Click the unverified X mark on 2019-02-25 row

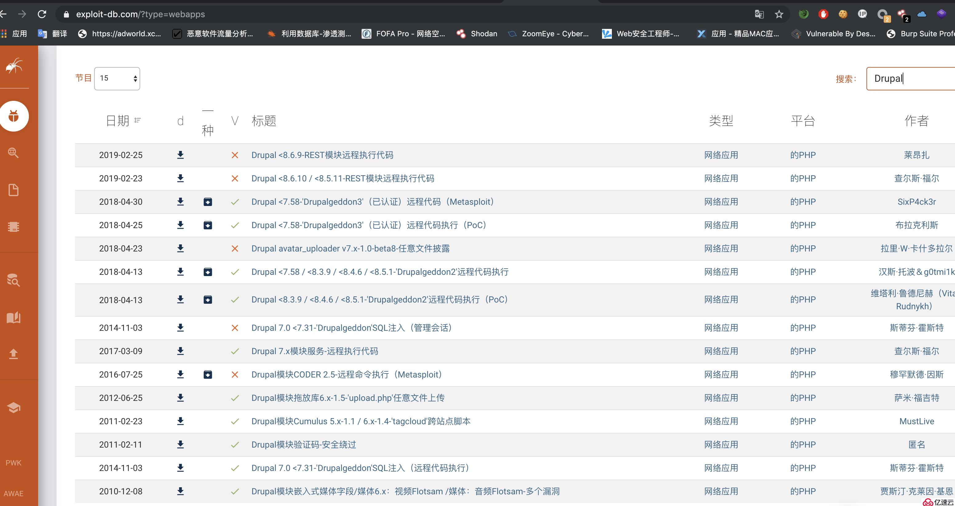[x=235, y=155]
